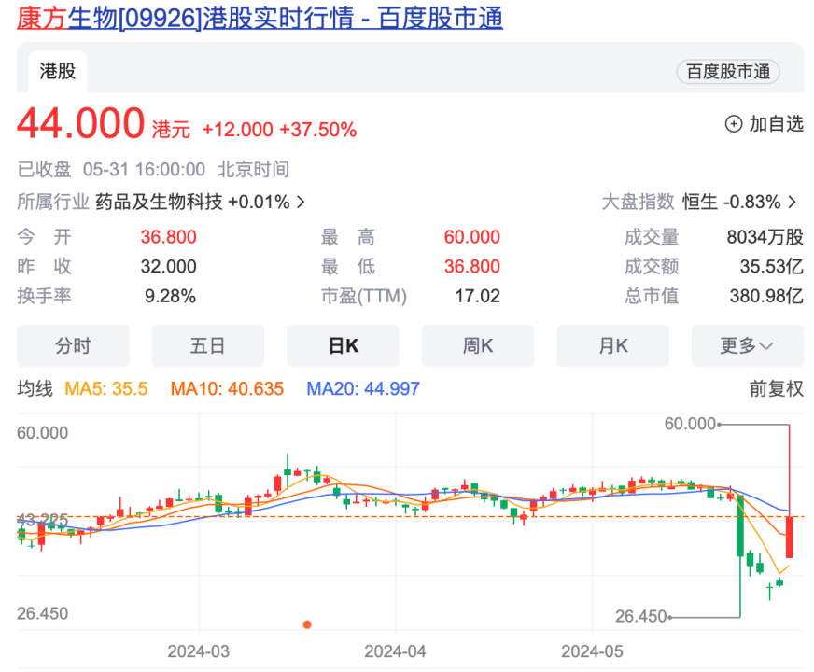Click the 60.000 high price callout

690,424
